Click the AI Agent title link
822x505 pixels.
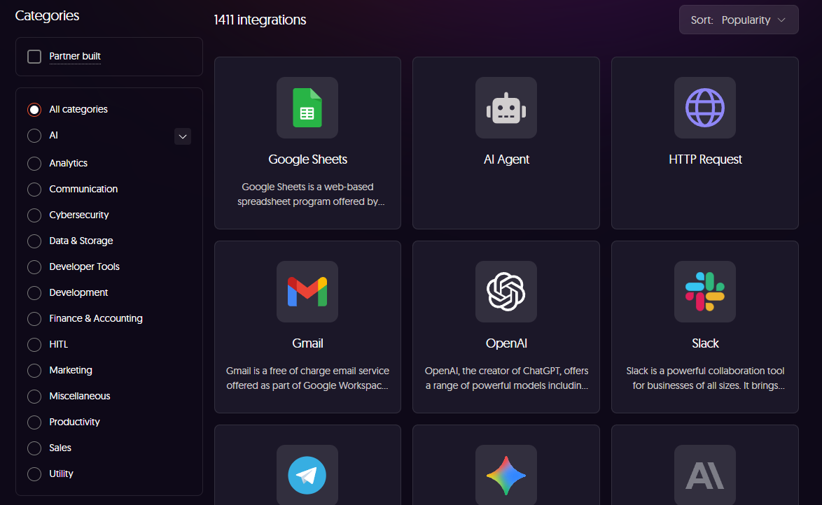point(506,159)
